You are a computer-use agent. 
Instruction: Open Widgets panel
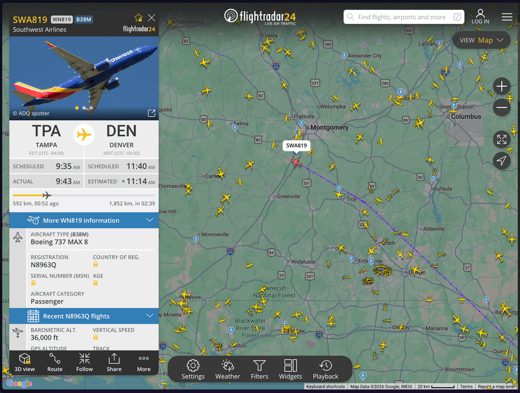[x=290, y=369]
